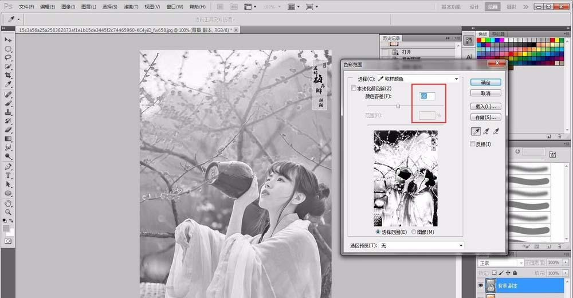573x298 pixels.
Task: Select the Horizontal Type tool
Action: pyautogui.click(x=8, y=175)
